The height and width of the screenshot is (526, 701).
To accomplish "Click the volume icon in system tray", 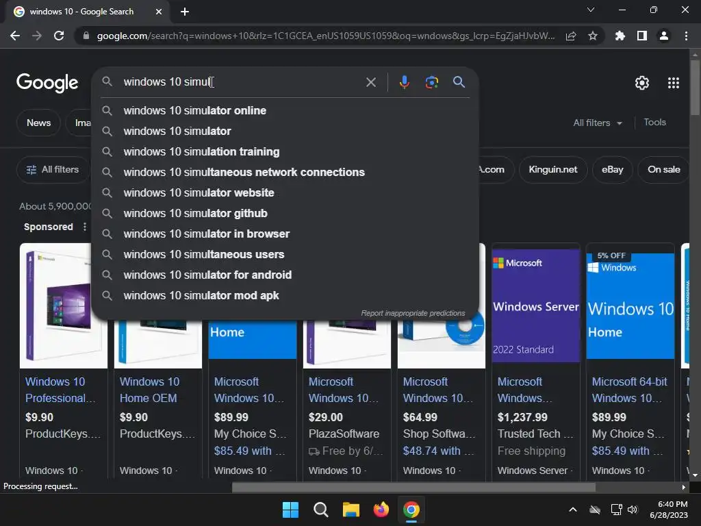I will point(633,510).
